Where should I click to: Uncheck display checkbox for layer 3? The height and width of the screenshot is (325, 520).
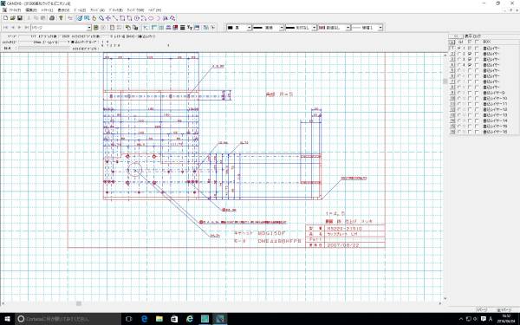[469, 59]
